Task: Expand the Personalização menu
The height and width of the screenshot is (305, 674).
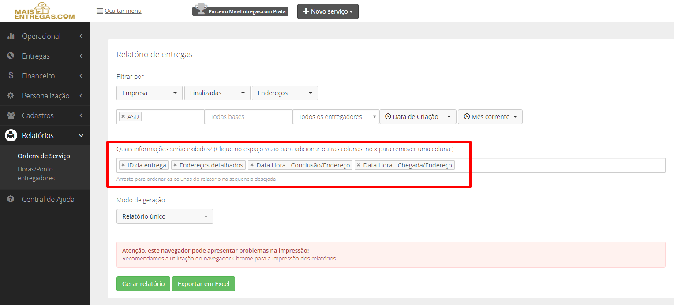Action: pos(45,96)
